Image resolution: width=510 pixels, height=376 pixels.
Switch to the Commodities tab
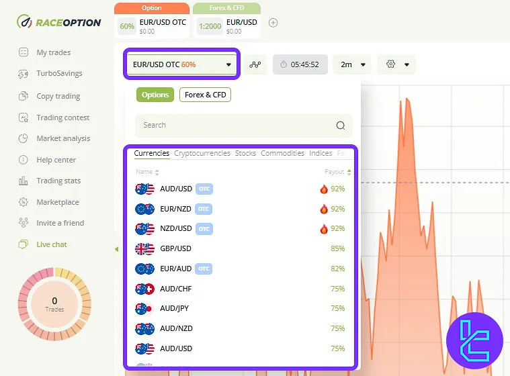pos(282,153)
